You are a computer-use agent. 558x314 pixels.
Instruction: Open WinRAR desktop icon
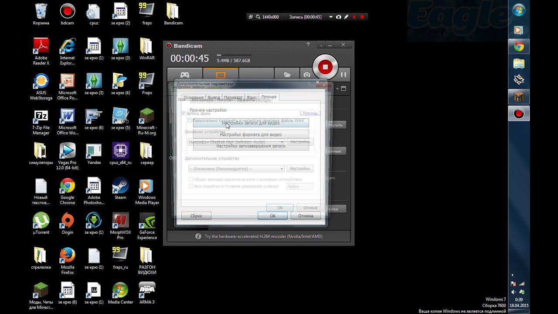click(147, 49)
